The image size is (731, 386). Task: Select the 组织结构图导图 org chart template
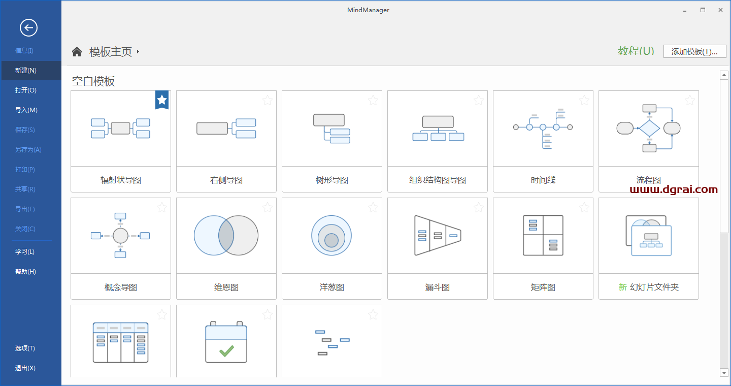(x=438, y=142)
